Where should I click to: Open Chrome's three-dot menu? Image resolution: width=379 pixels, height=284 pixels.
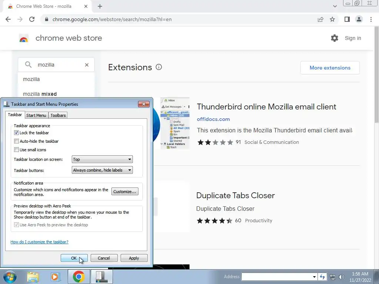point(371,19)
